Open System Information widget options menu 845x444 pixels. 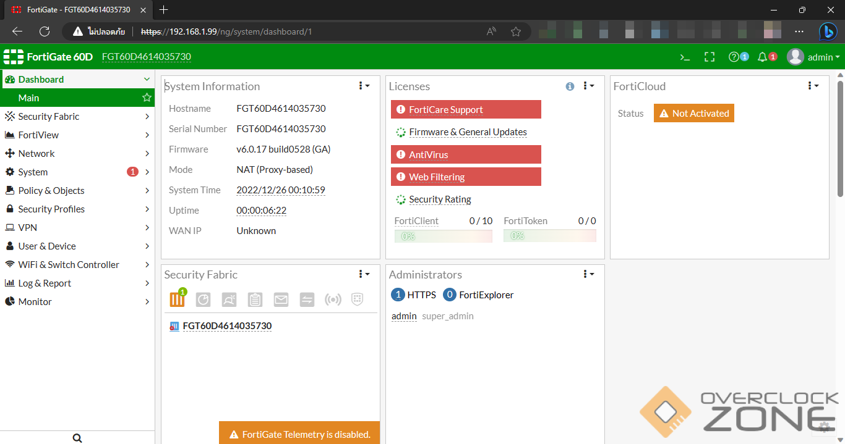coord(364,86)
